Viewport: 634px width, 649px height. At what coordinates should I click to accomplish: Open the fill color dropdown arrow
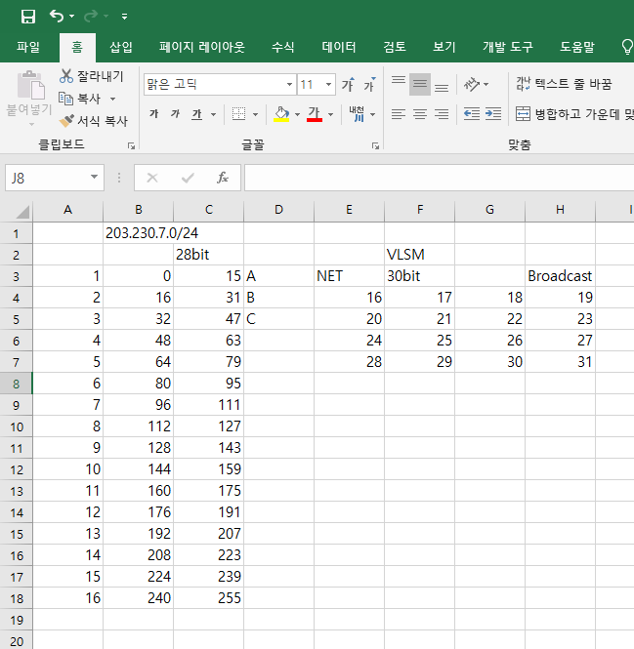[x=297, y=114]
